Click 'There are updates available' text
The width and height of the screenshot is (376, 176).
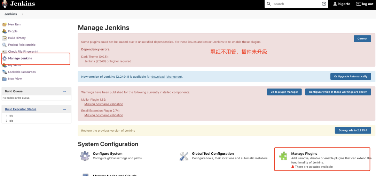pyautogui.click(x=314, y=167)
